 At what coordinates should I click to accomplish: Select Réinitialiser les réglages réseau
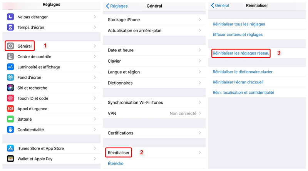241,53
